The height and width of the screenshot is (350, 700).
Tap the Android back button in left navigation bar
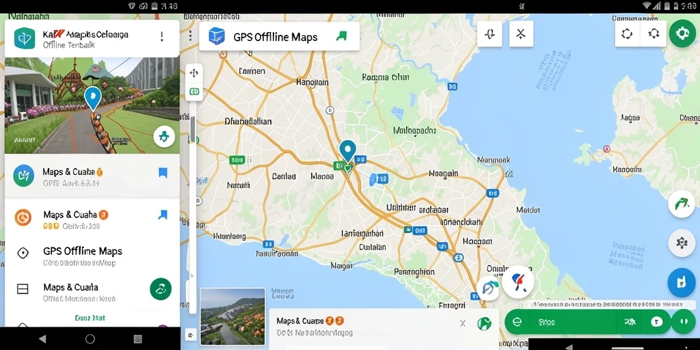(x=42, y=339)
